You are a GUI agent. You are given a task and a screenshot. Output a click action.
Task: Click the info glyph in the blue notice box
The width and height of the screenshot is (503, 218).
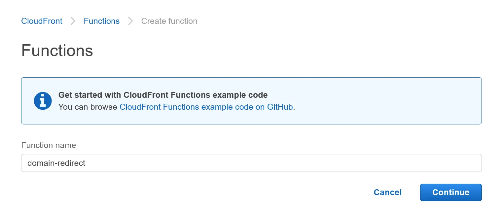click(x=43, y=101)
